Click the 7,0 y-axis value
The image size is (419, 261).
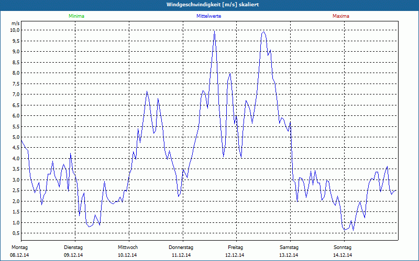click(16, 94)
